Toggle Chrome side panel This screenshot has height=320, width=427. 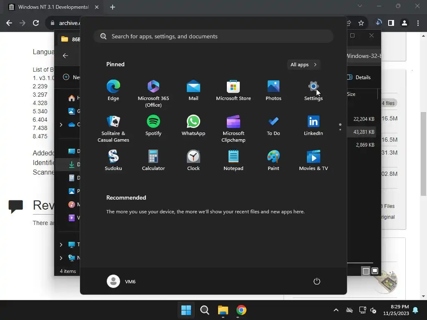(391, 23)
